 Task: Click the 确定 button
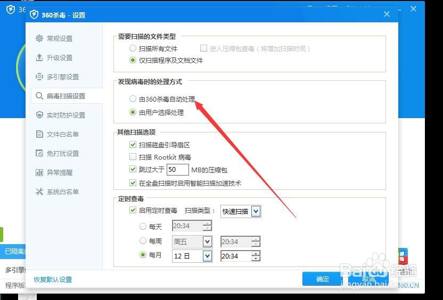(322, 279)
